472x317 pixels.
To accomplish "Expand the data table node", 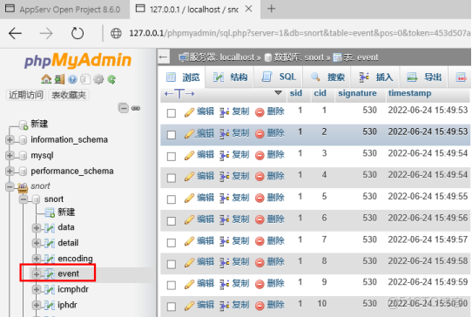I will [x=37, y=228].
